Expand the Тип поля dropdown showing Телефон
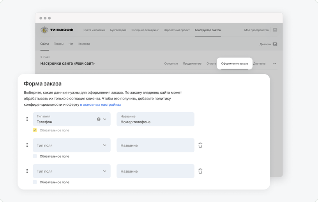The width and height of the screenshot is (318, 202). [x=72, y=119]
